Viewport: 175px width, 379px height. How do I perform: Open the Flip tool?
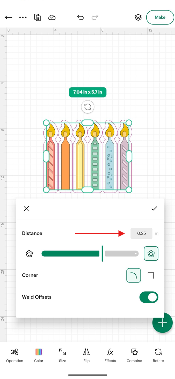(x=86, y=355)
